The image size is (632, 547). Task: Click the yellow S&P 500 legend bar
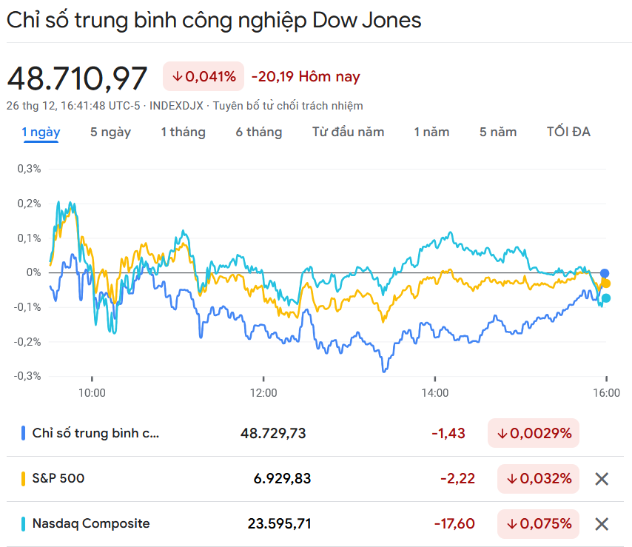tap(24, 479)
